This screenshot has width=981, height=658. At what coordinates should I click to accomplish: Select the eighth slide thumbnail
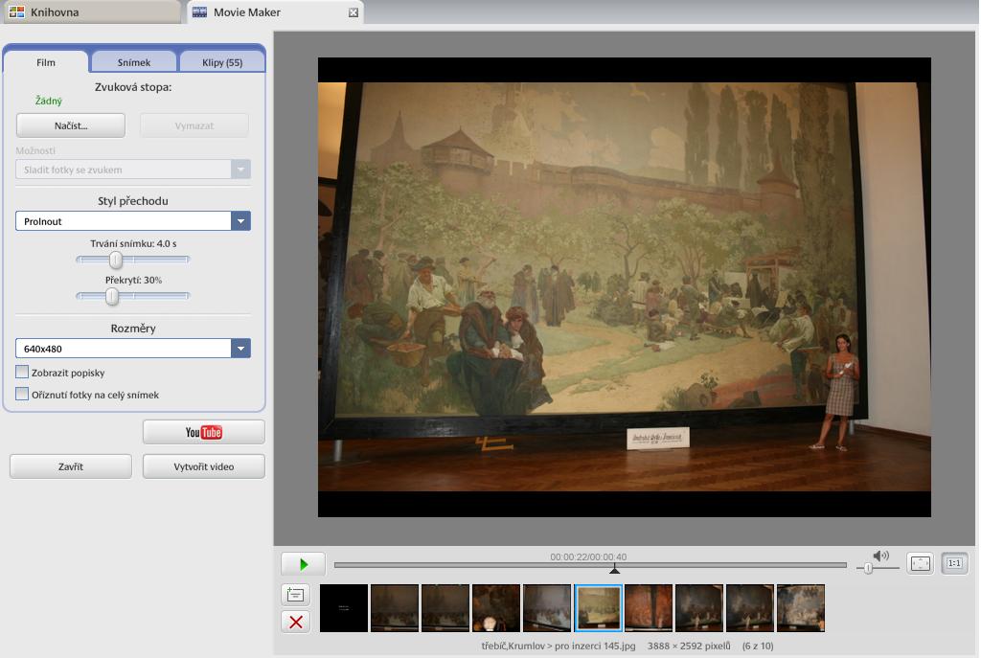(699, 608)
